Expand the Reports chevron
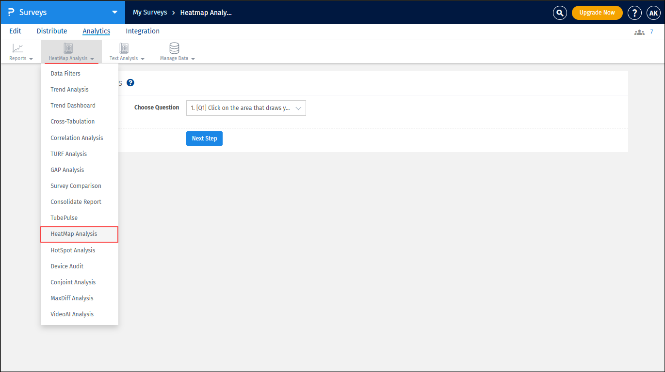Image resolution: width=665 pixels, height=372 pixels. coord(31,58)
